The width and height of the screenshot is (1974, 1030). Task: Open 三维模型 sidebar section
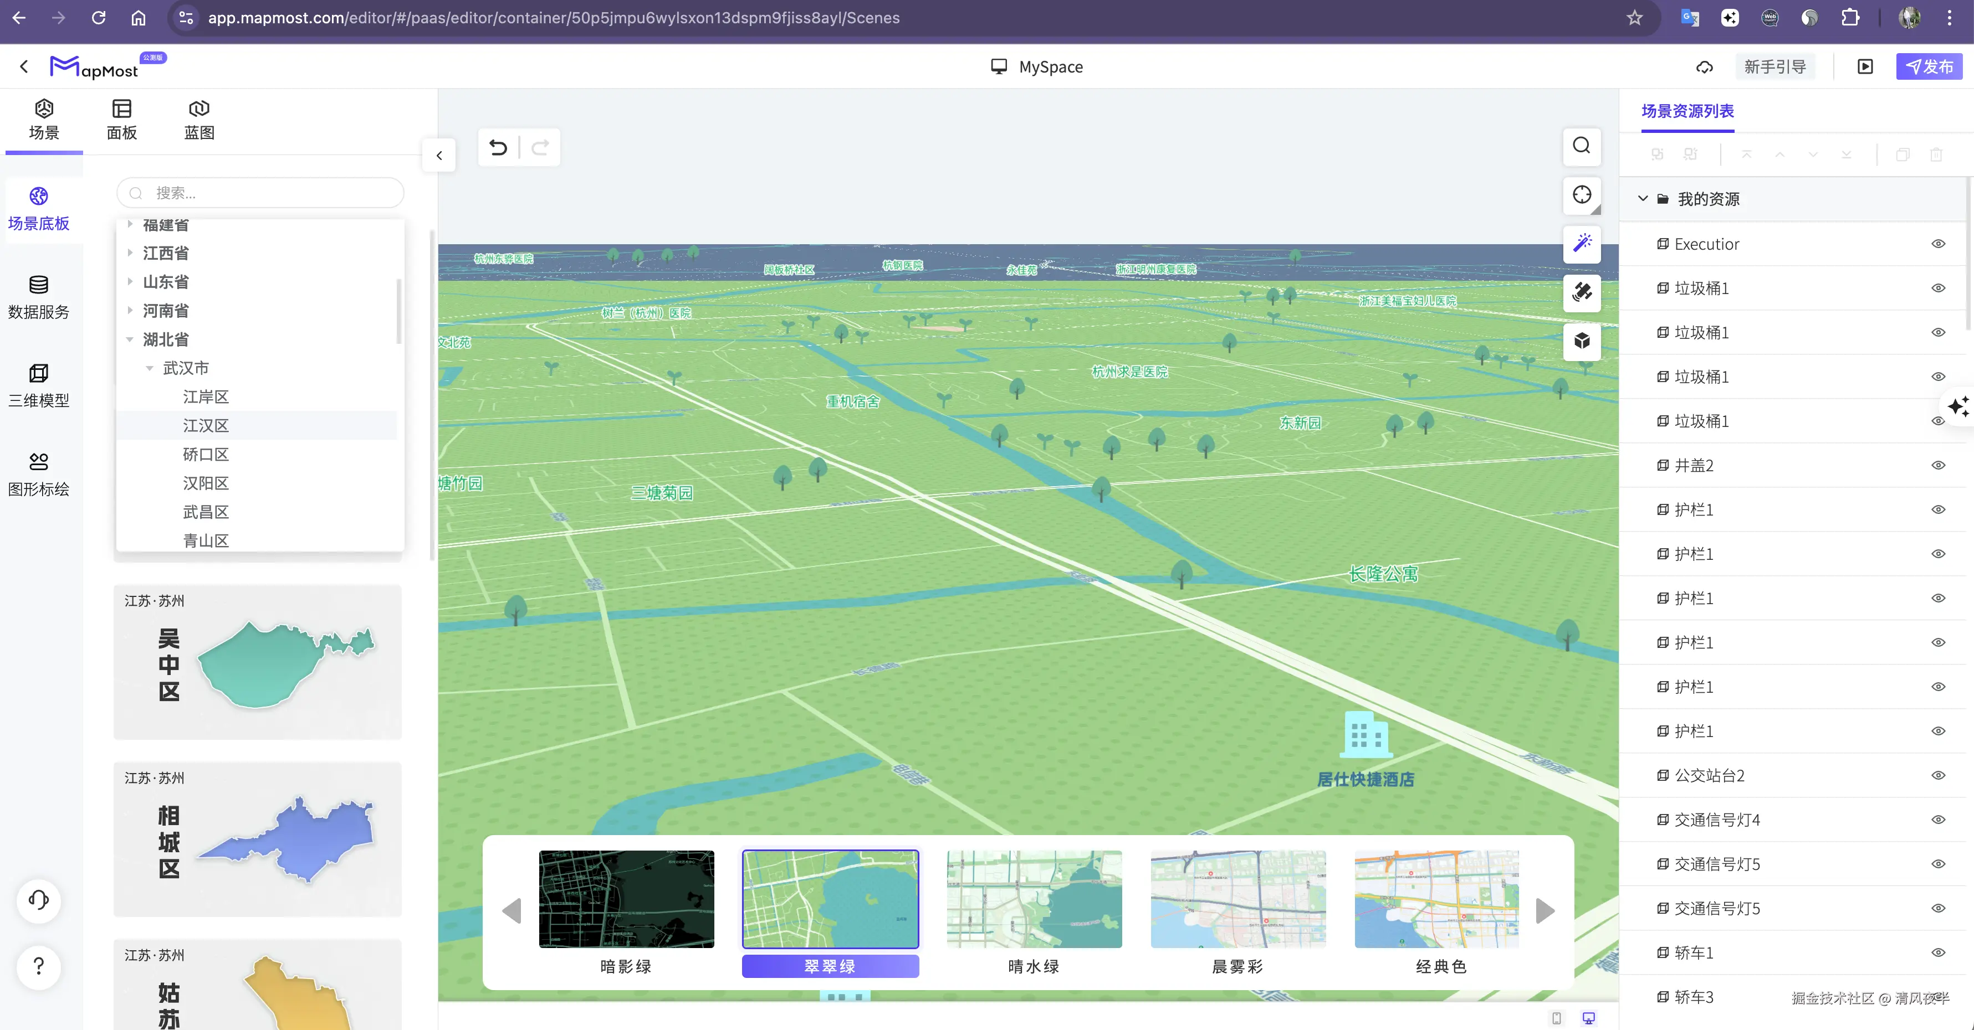pyautogui.click(x=38, y=385)
